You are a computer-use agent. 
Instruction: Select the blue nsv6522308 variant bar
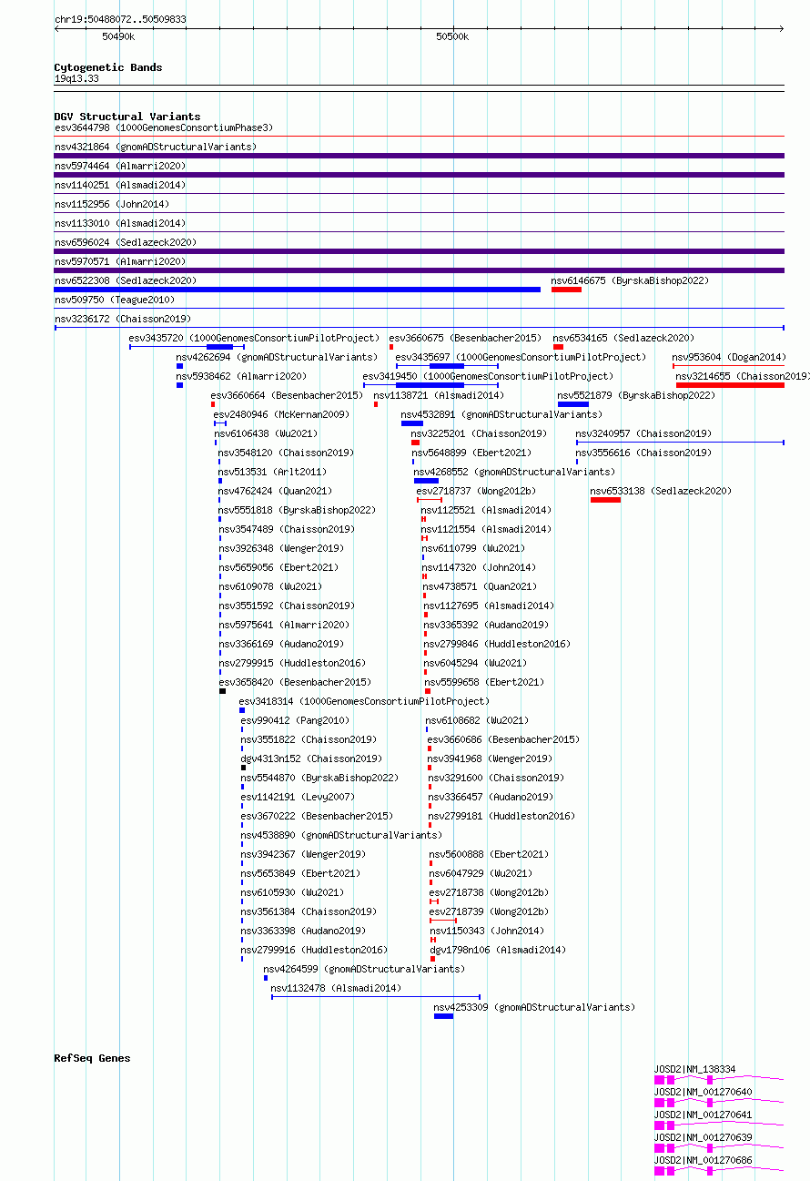pyautogui.click(x=298, y=290)
